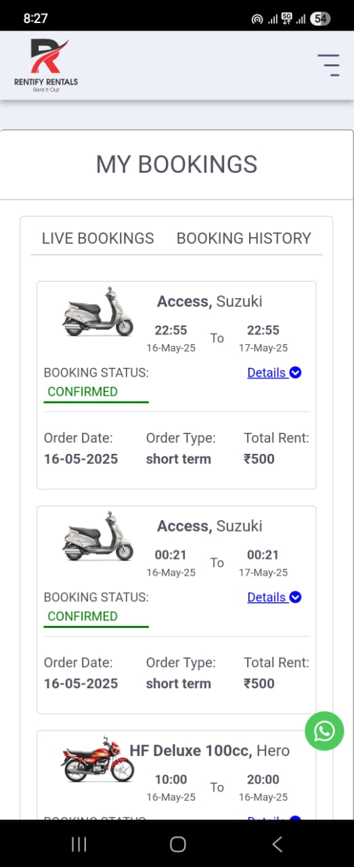Open Android recent apps icon
Image resolution: width=354 pixels, height=867 pixels.
coord(79,843)
